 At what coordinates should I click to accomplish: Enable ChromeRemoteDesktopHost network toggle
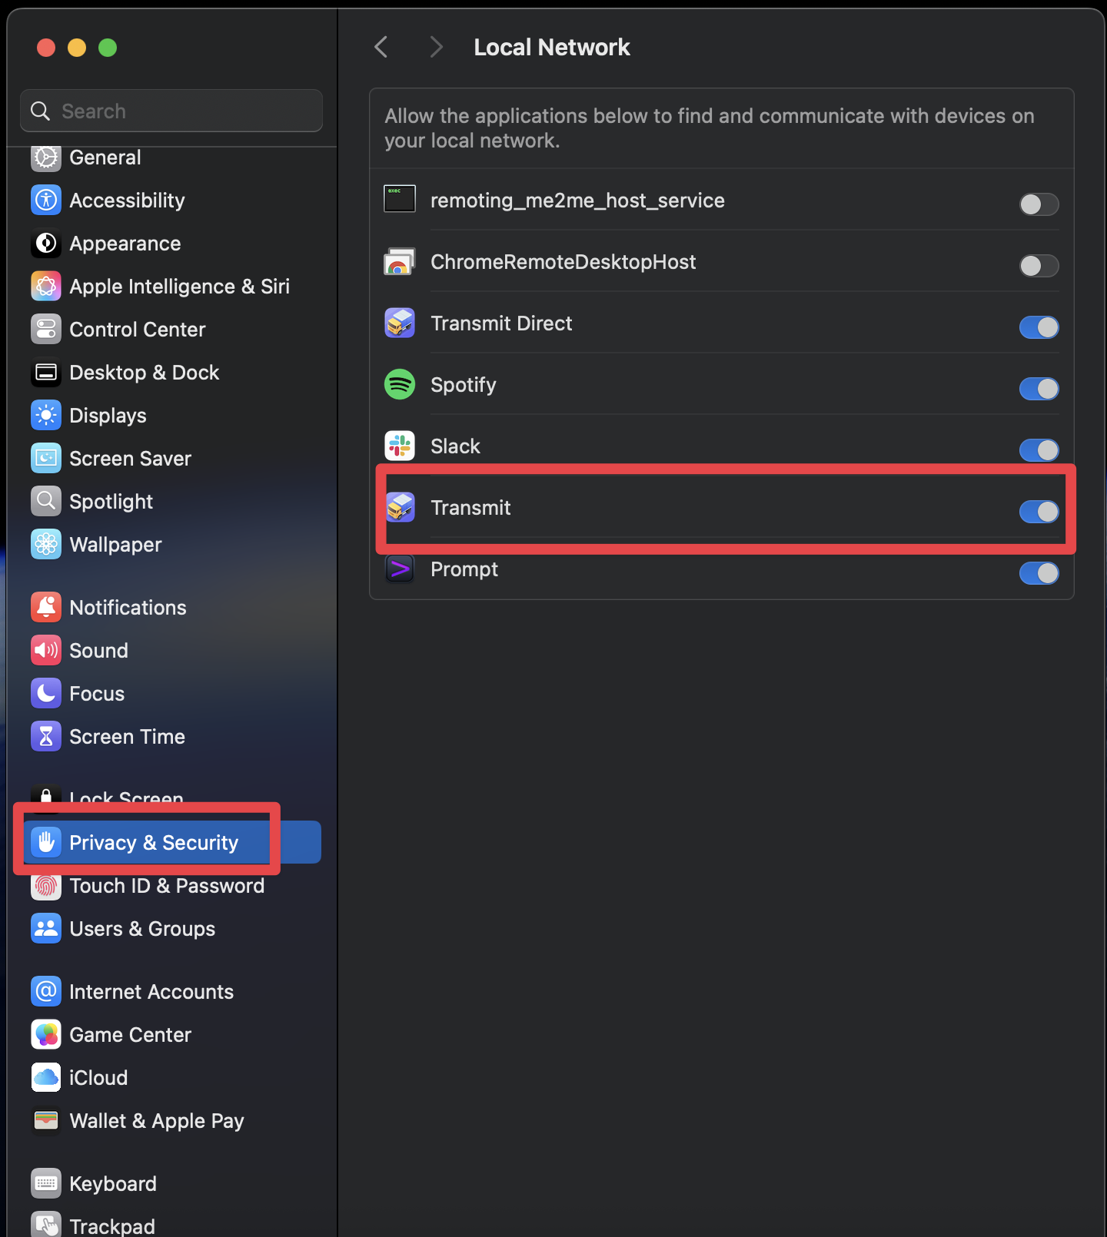[1039, 265]
